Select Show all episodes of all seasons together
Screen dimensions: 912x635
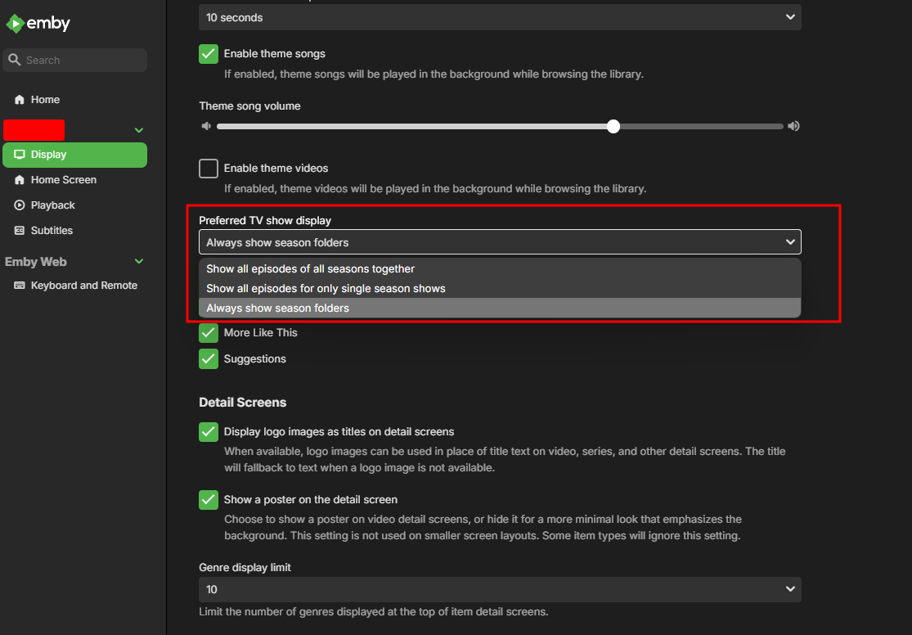click(x=311, y=268)
